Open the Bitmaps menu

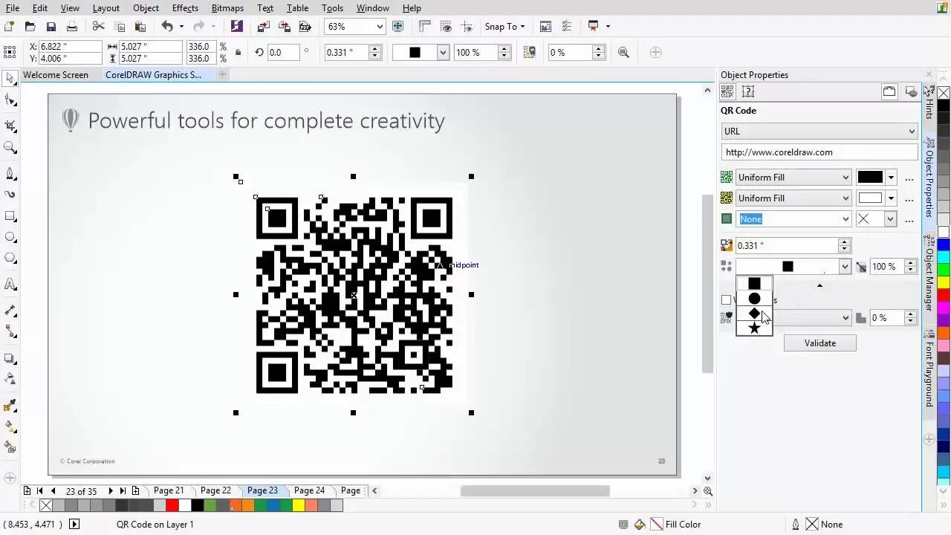(x=227, y=7)
